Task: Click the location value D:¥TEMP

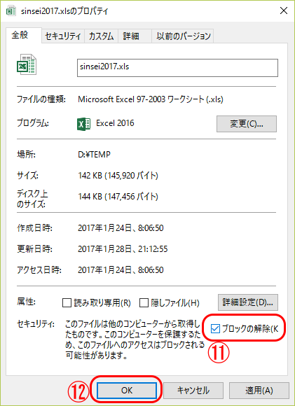Action: (95, 155)
